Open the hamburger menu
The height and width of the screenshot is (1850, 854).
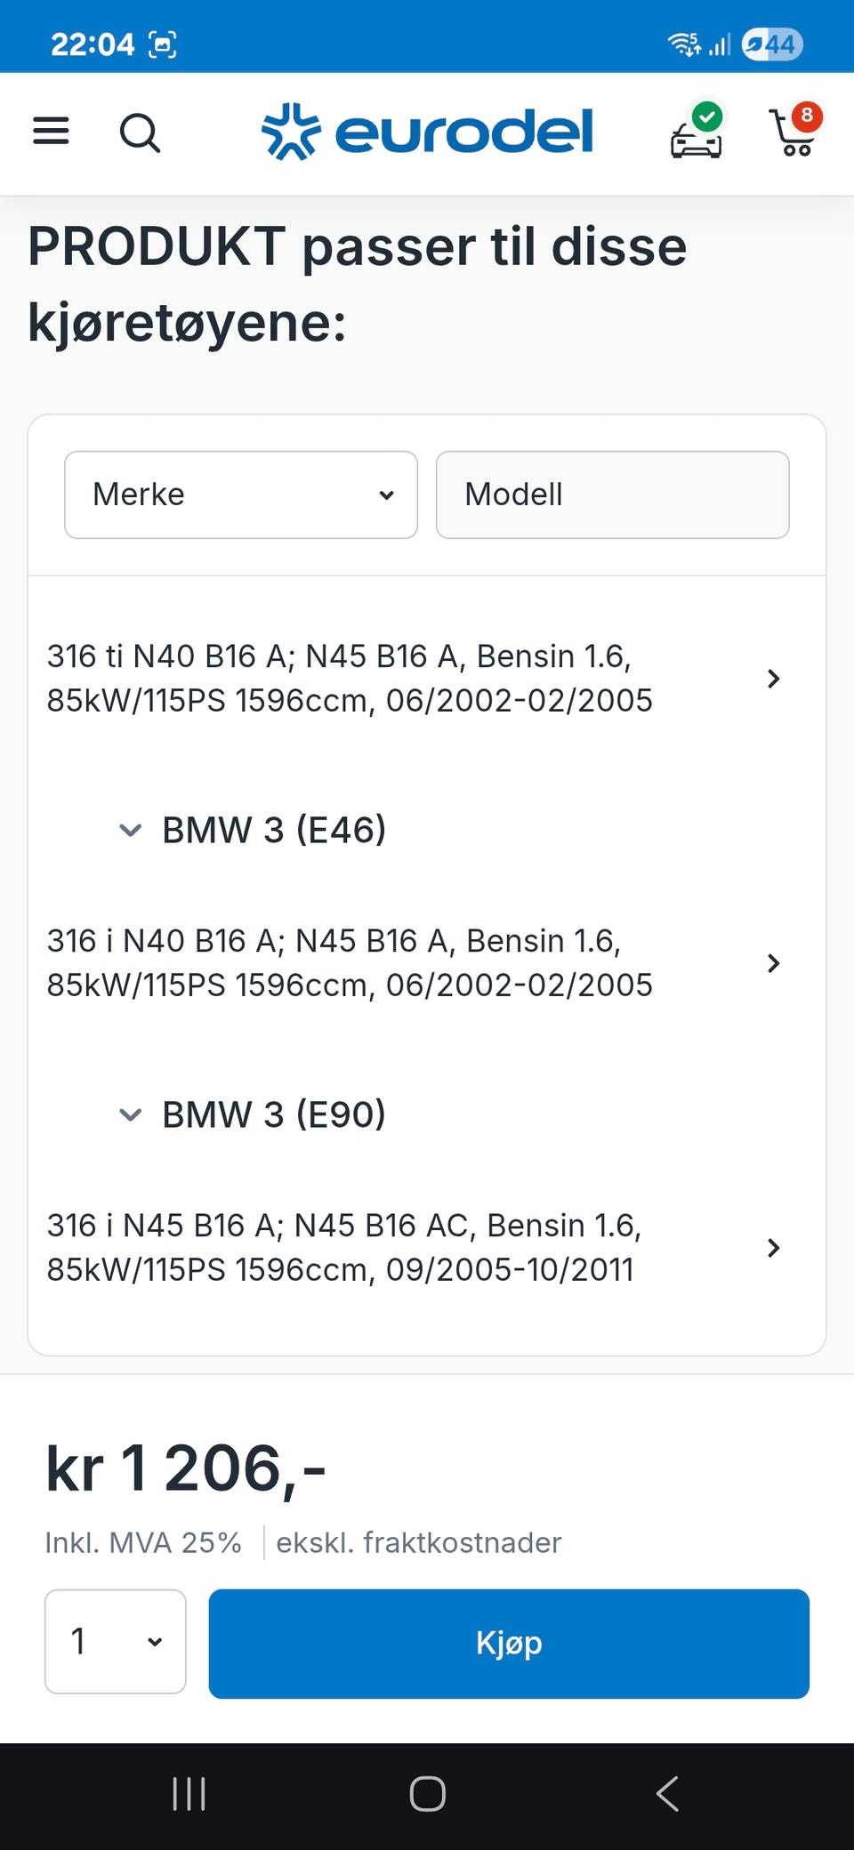pos(51,132)
